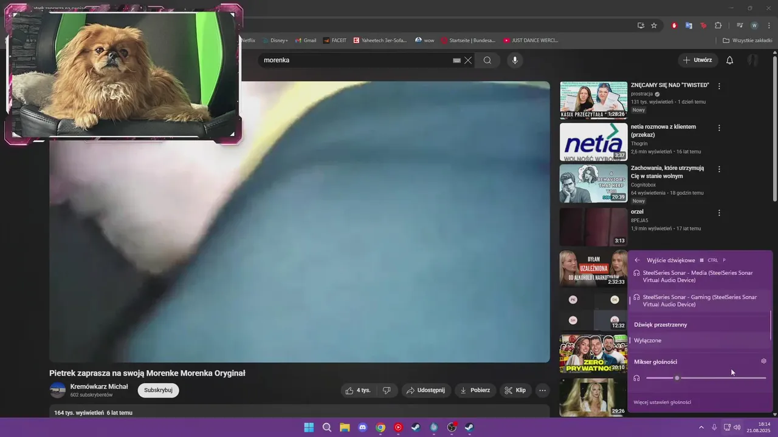Click the Klip button
Image resolution: width=778 pixels, height=437 pixels.
pyautogui.click(x=515, y=390)
